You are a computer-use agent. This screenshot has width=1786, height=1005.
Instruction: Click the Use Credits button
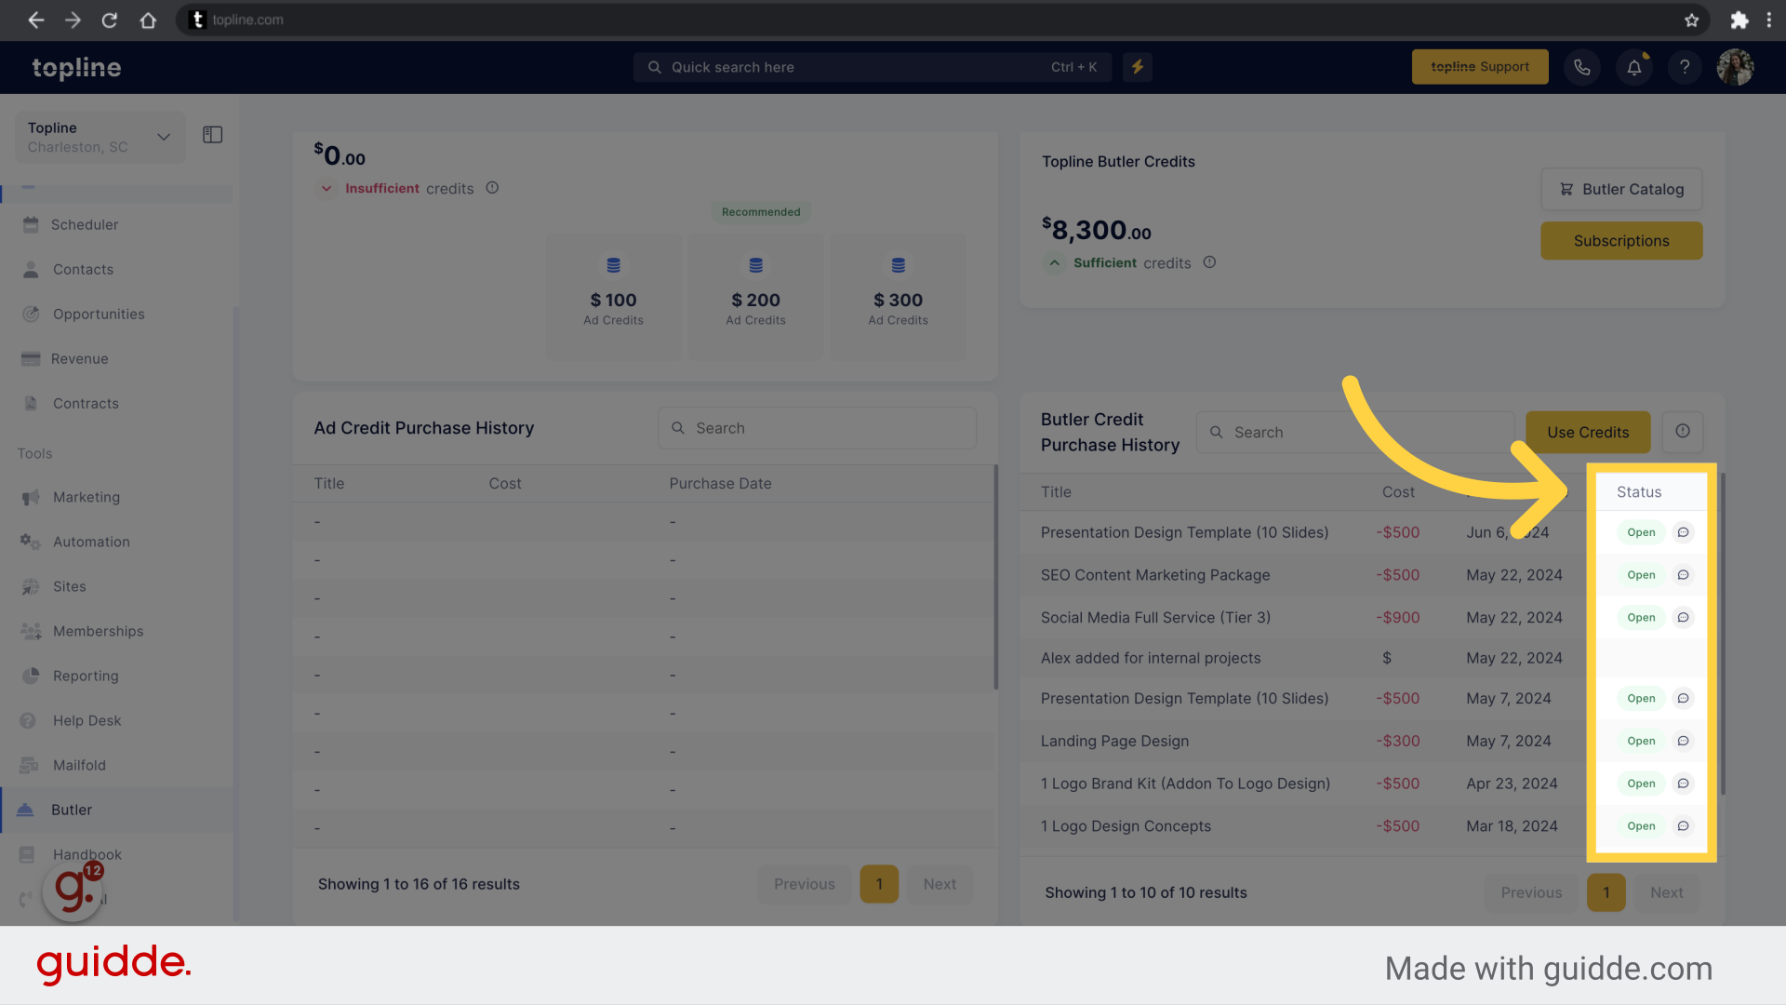(1588, 433)
